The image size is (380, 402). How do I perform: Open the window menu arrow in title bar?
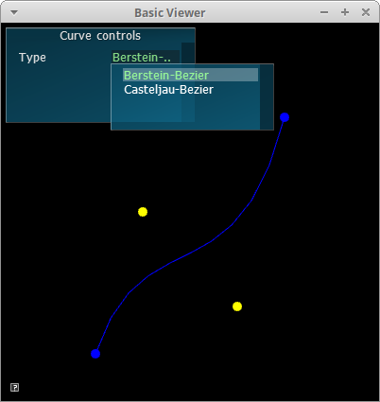coord(14,12)
